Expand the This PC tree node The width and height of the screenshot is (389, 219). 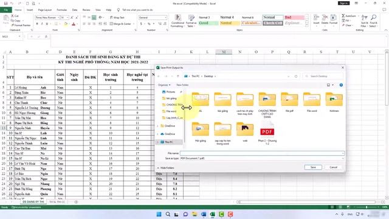[157, 142]
